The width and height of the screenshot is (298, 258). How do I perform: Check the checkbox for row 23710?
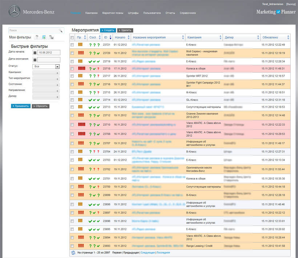click(x=72, y=125)
